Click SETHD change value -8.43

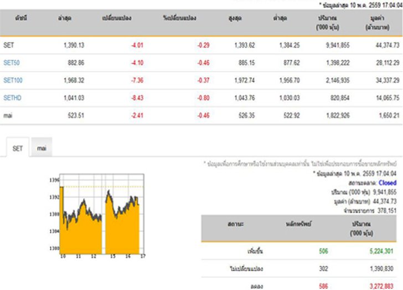137,98
